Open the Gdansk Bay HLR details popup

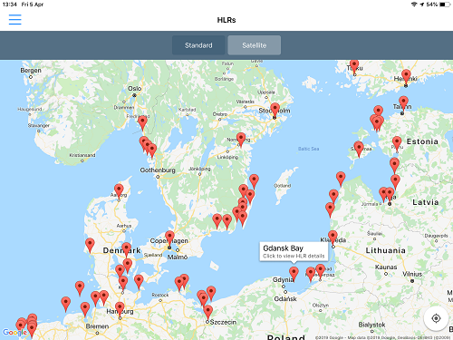(x=294, y=251)
